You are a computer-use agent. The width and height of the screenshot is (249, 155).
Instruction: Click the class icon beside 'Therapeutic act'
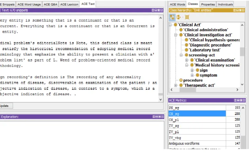tap(181, 85)
